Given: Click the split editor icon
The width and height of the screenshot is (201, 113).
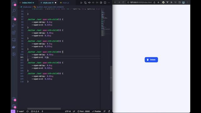Looking at the screenshot, I should [x=105, y=3].
